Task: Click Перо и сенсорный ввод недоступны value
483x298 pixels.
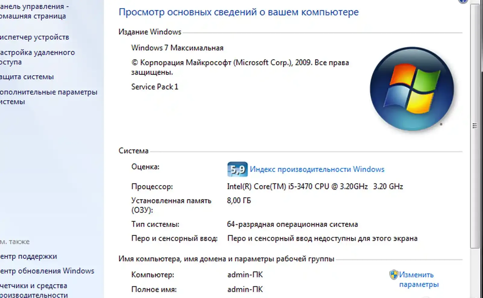Action: 322,238
